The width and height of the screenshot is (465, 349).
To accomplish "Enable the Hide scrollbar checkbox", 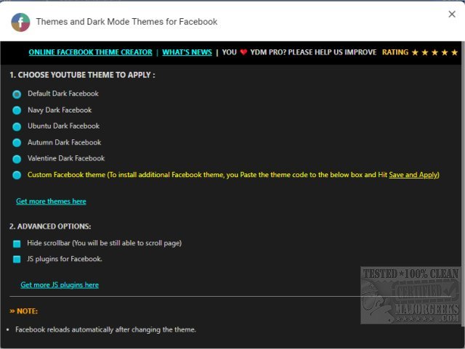I will (x=17, y=244).
